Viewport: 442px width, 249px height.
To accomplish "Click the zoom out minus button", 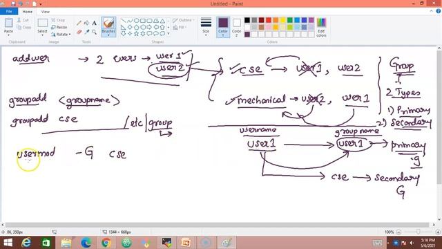I will tap(398, 232).
